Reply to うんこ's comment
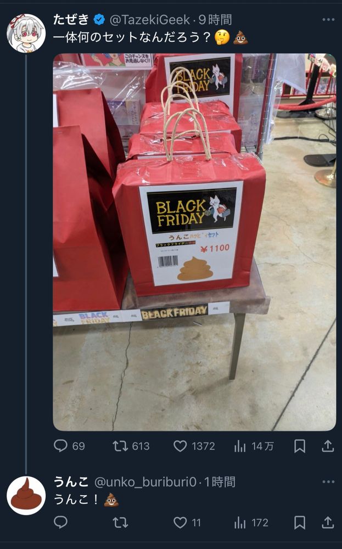This screenshot has width=342, height=549. click(60, 523)
